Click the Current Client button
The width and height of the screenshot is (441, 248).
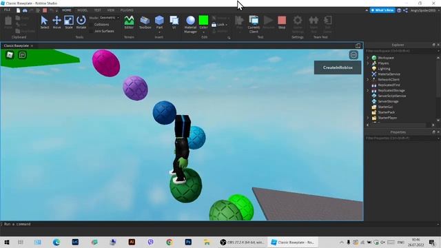click(x=254, y=25)
